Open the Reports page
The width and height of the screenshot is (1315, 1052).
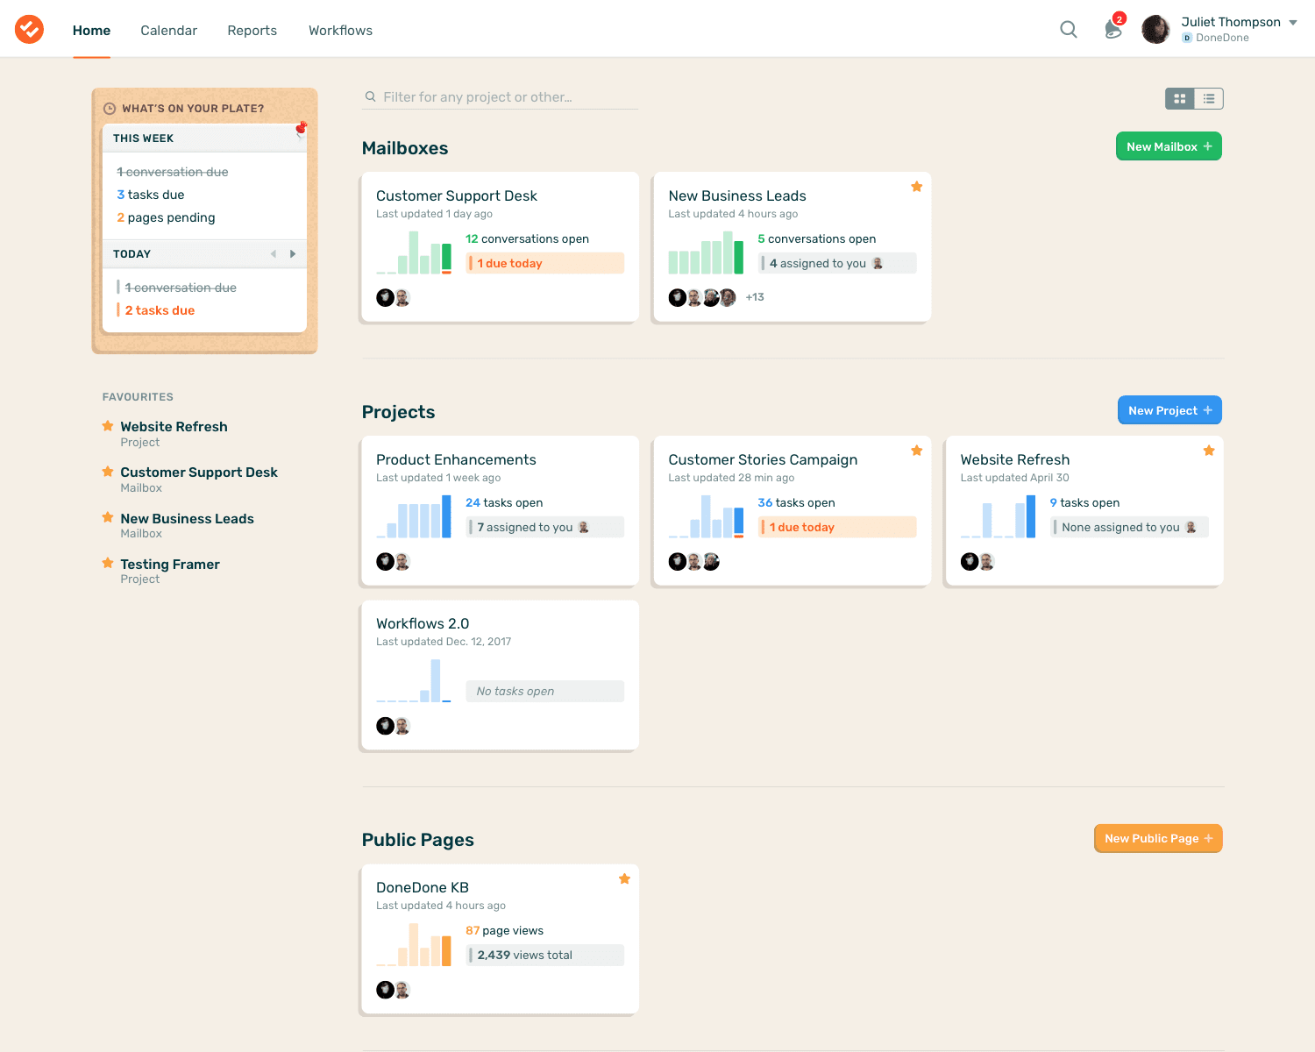252,30
